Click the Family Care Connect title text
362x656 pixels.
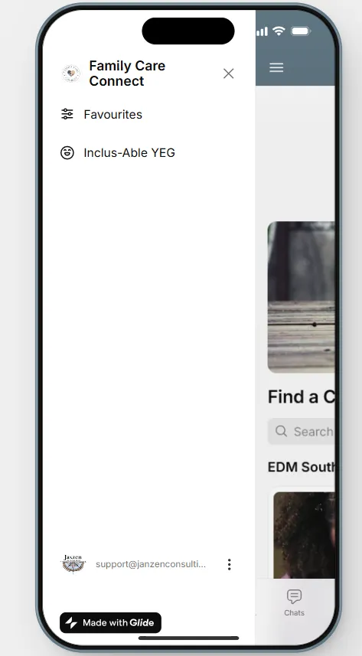pyautogui.click(x=127, y=73)
